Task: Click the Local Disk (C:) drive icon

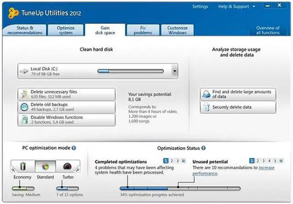Action: pyautogui.click(x=24, y=72)
